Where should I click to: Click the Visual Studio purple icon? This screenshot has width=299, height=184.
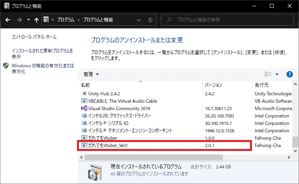(x=84, y=108)
